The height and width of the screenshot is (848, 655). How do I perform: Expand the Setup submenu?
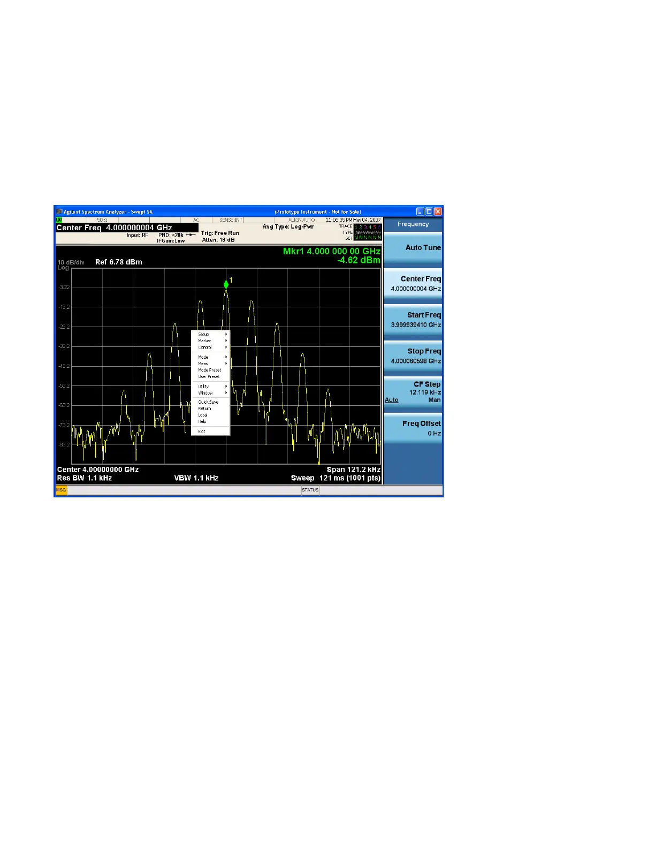[211, 334]
